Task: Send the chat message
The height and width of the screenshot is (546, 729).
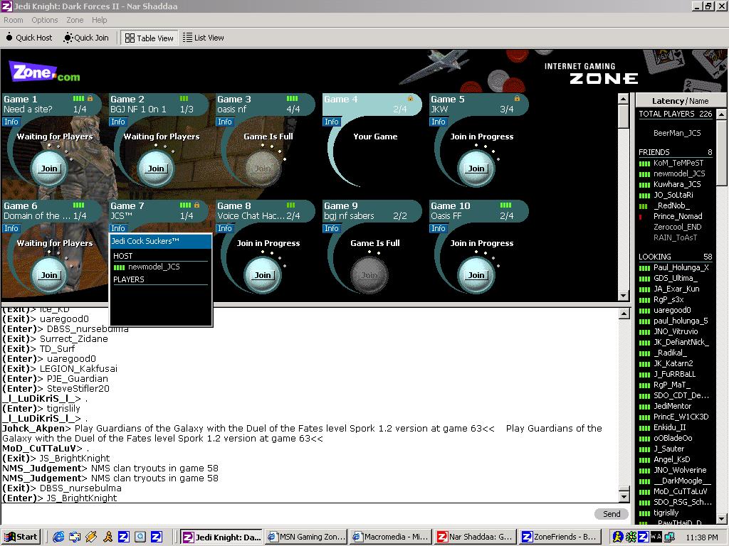Action: pyautogui.click(x=612, y=514)
